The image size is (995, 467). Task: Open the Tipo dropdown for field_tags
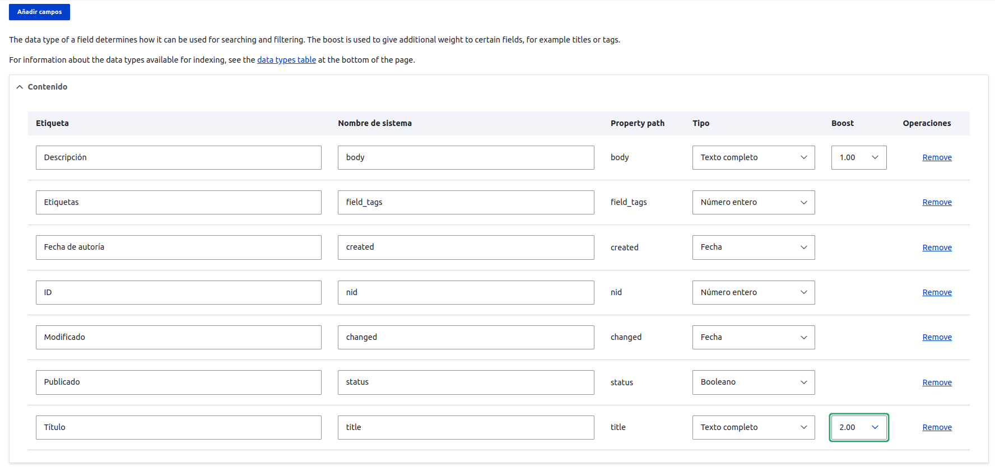(754, 202)
